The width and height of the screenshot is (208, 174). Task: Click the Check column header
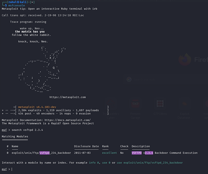click(124, 146)
